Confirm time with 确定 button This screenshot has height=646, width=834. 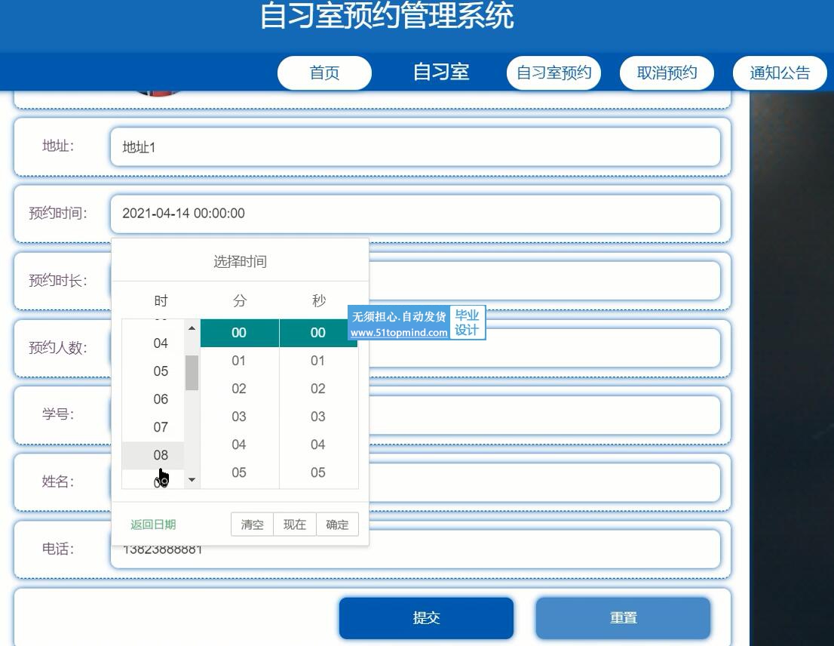tap(337, 524)
